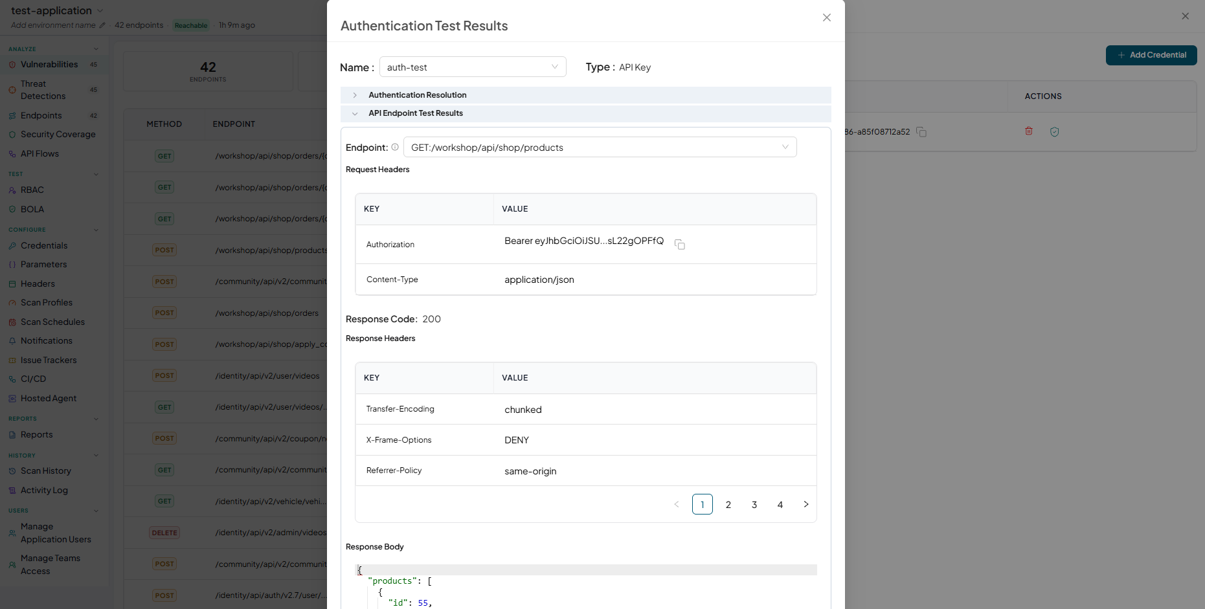Click the /identity/api/v2/user/videos POST endpoint

(225, 375)
